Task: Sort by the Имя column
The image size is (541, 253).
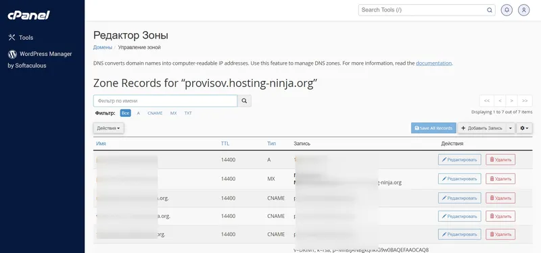Action: click(x=101, y=144)
